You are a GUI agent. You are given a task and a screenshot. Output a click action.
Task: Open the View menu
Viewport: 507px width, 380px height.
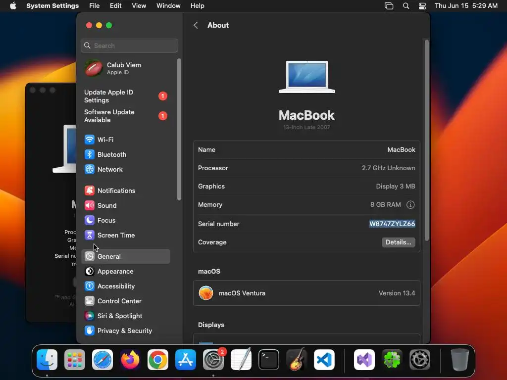(x=139, y=6)
